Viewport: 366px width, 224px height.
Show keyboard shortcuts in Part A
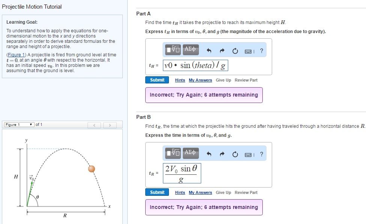click(249, 51)
